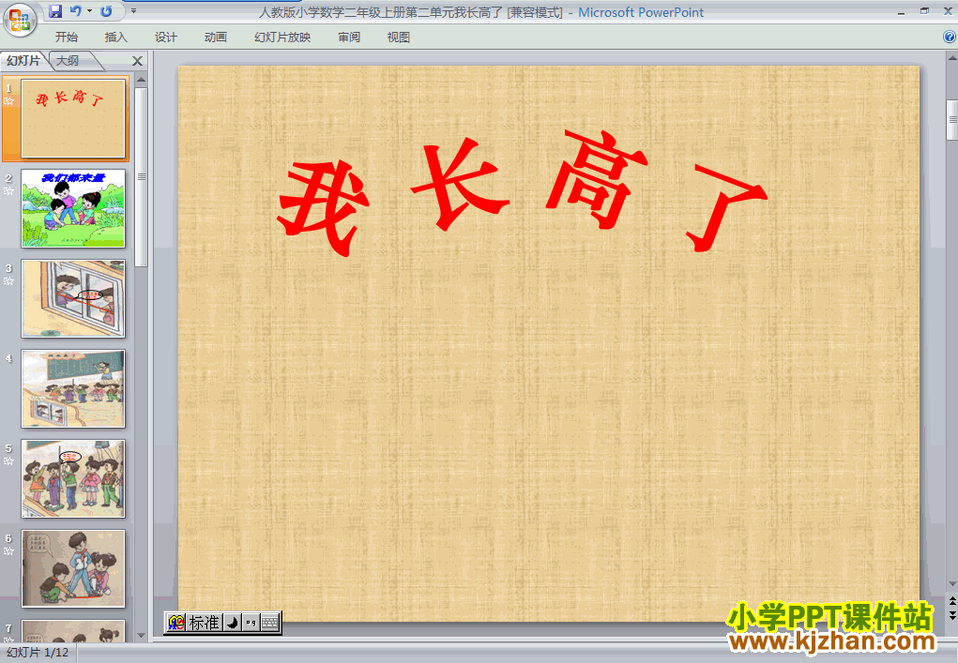Open the 幻灯片放映 ribbon tab
Screen dimensions: 958x663
(x=282, y=38)
